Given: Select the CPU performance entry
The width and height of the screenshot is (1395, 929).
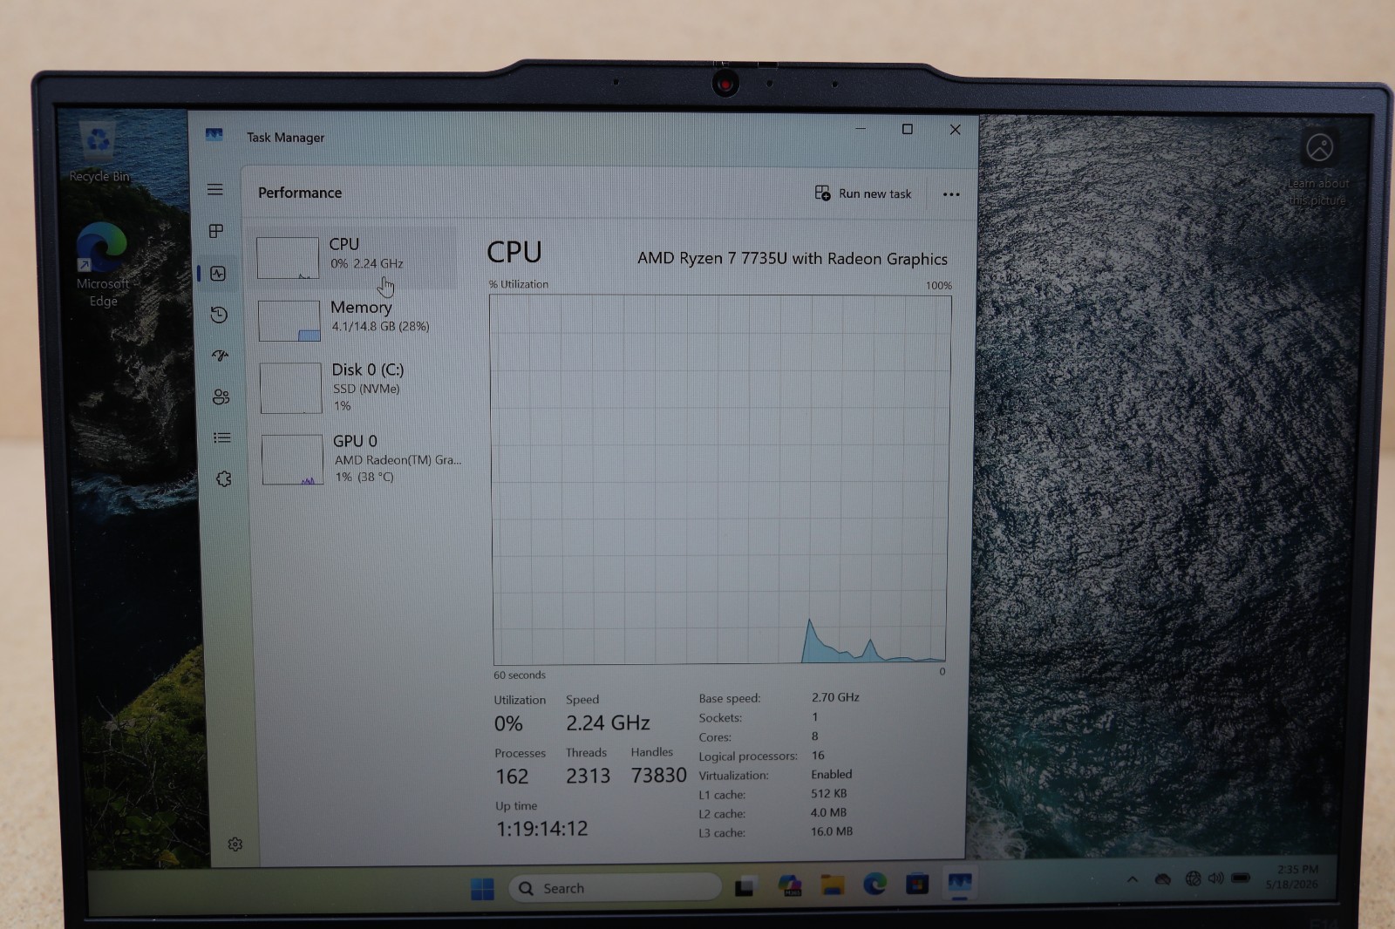Looking at the screenshot, I should 354,257.
